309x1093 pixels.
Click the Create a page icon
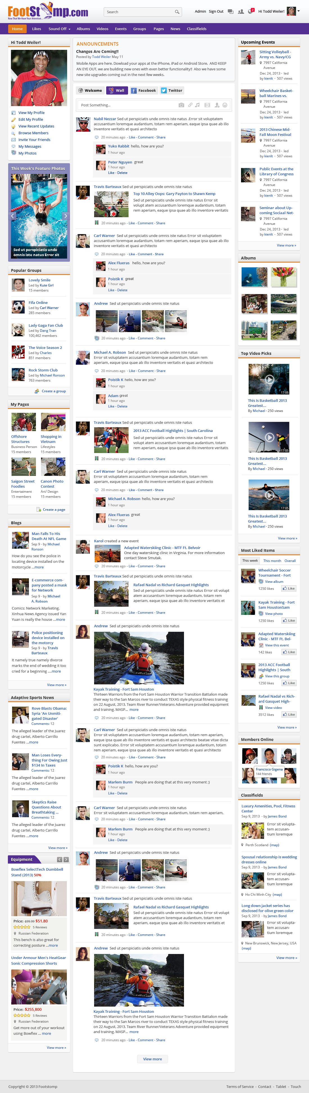(x=38, y=510)
